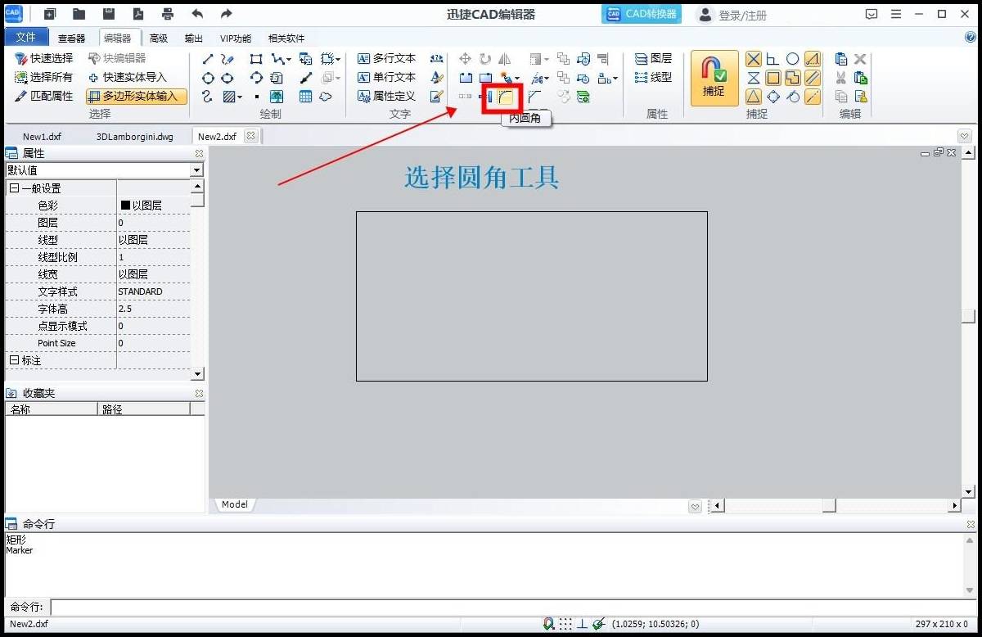Select the line drawing tool

208,59
